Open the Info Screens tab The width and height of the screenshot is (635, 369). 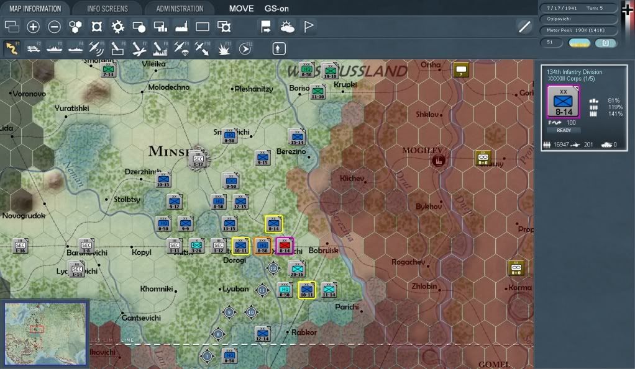click(x=107, y=9)
